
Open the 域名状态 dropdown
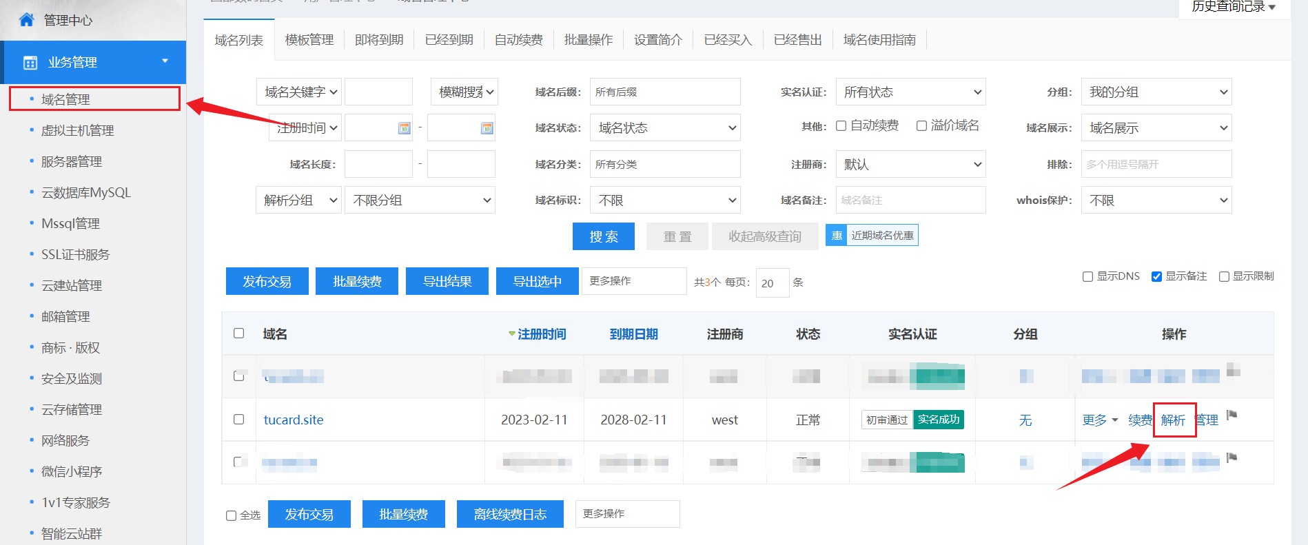pos(665,128)
